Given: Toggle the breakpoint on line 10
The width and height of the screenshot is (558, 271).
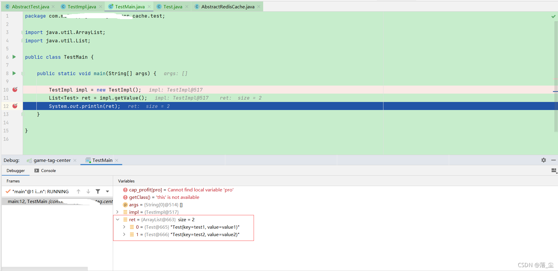Looking at the screenshot, I should coord(15,89).
